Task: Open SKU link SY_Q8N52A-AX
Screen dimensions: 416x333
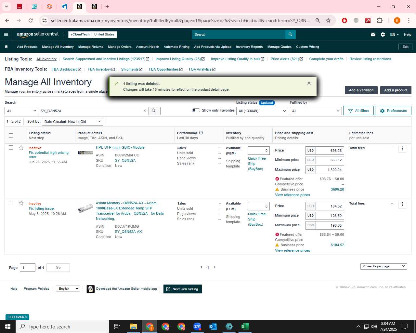Action: click(128, 232)
